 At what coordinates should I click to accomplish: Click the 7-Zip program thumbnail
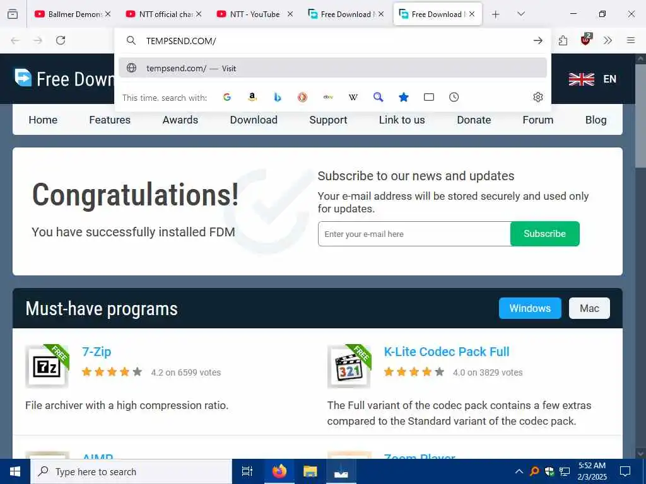(47, 366)
